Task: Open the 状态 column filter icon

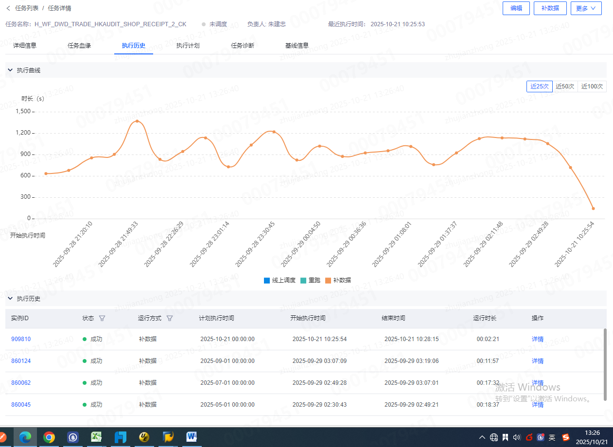Action: [102, 318]
